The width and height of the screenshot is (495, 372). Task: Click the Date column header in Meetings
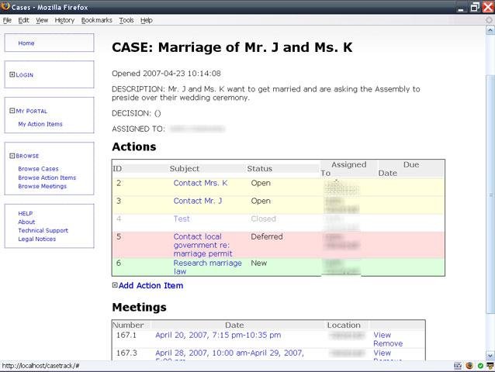(x=234, y=325)
